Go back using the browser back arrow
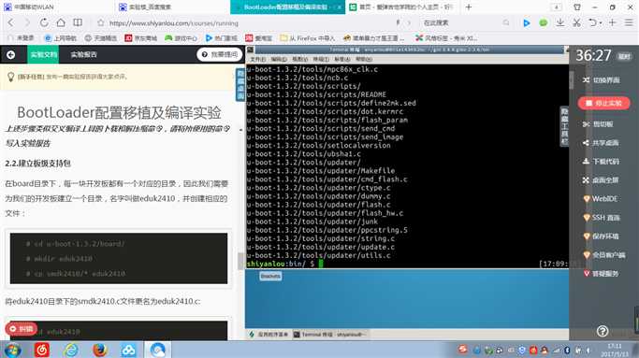This screenshot has width=639, height=358. 11,22
